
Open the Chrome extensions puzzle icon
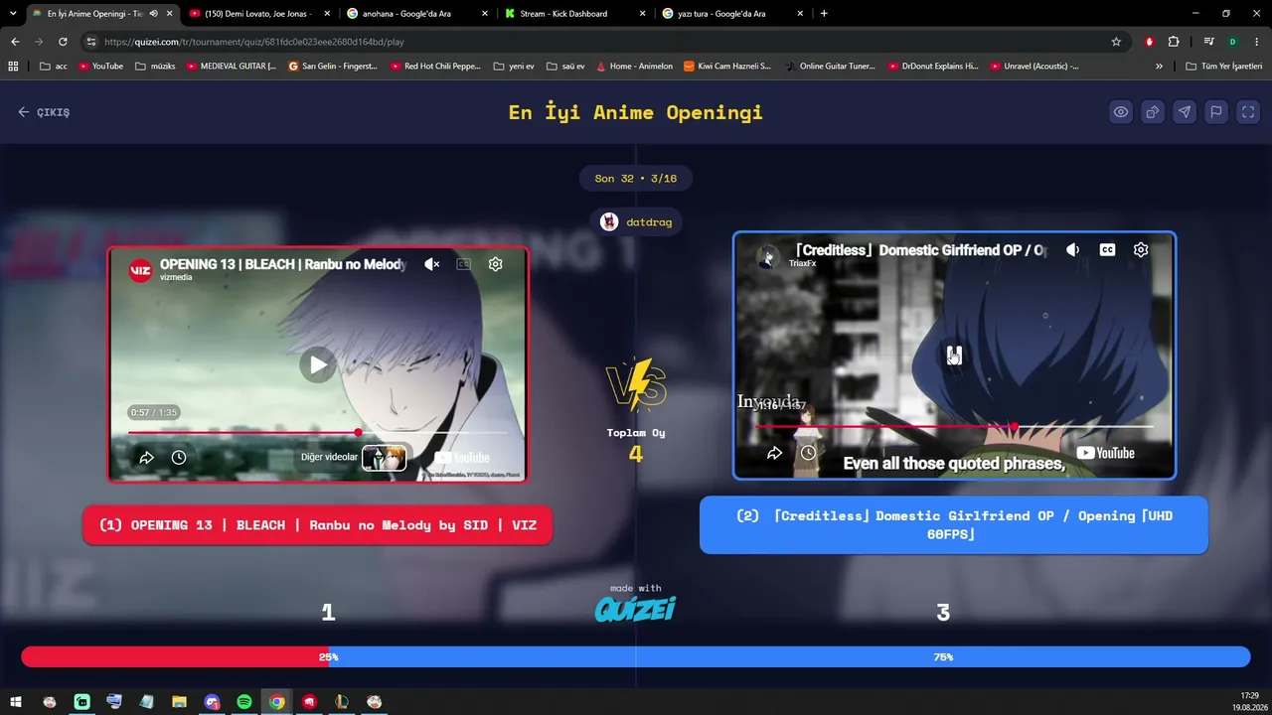tap(1174, 42)
